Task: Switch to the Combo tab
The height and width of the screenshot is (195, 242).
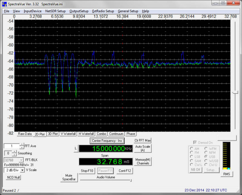Action: (x=101, y=134)
